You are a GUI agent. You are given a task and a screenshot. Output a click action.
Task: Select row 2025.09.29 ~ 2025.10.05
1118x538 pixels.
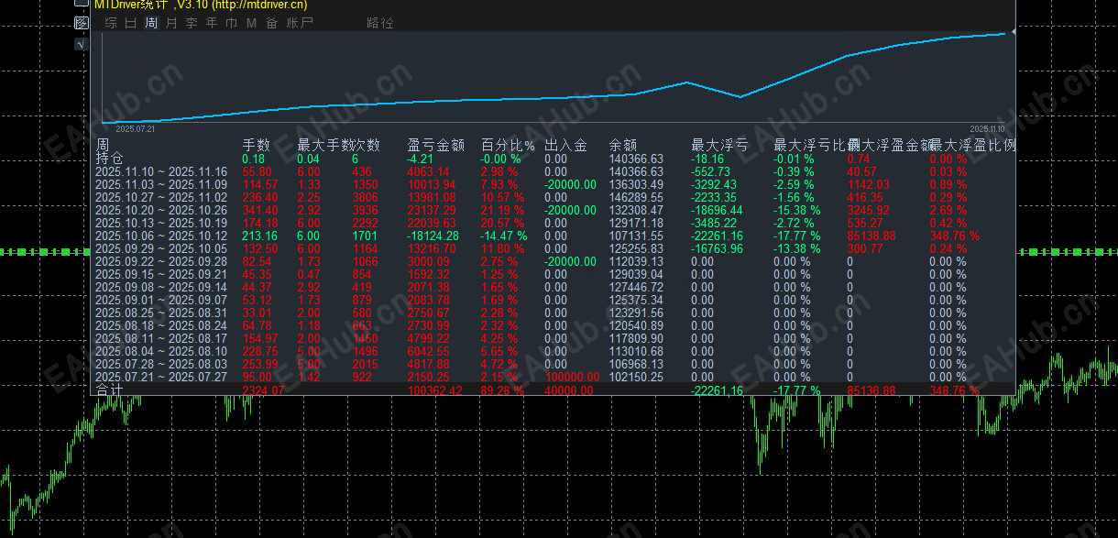[x=161, y=248]
